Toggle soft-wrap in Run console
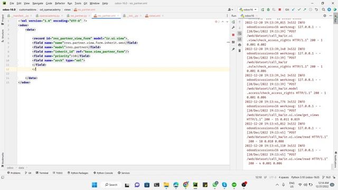 pos(239,33)
